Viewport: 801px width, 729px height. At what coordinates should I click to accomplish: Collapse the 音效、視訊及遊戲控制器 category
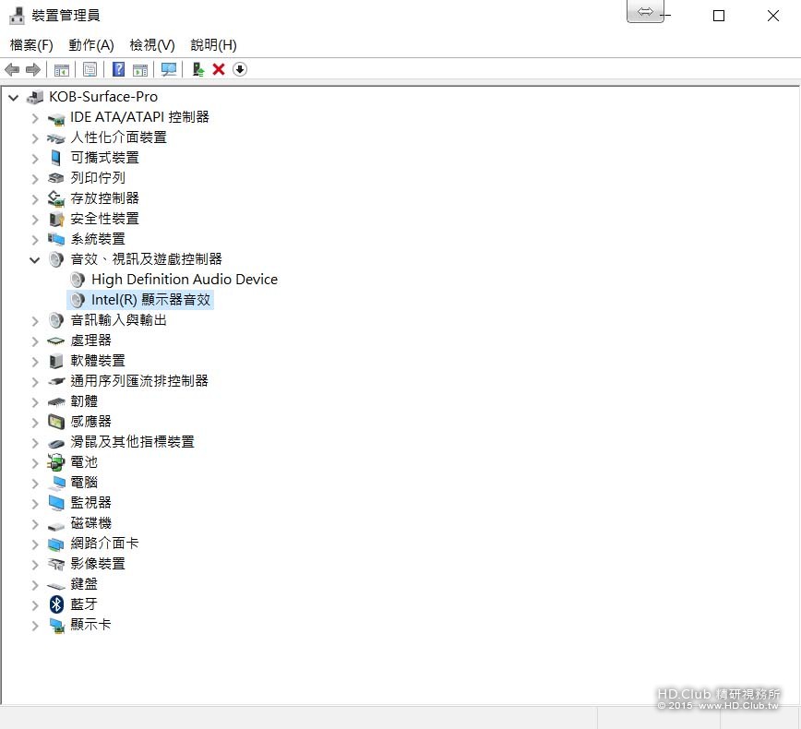click(x=35, y=260)
